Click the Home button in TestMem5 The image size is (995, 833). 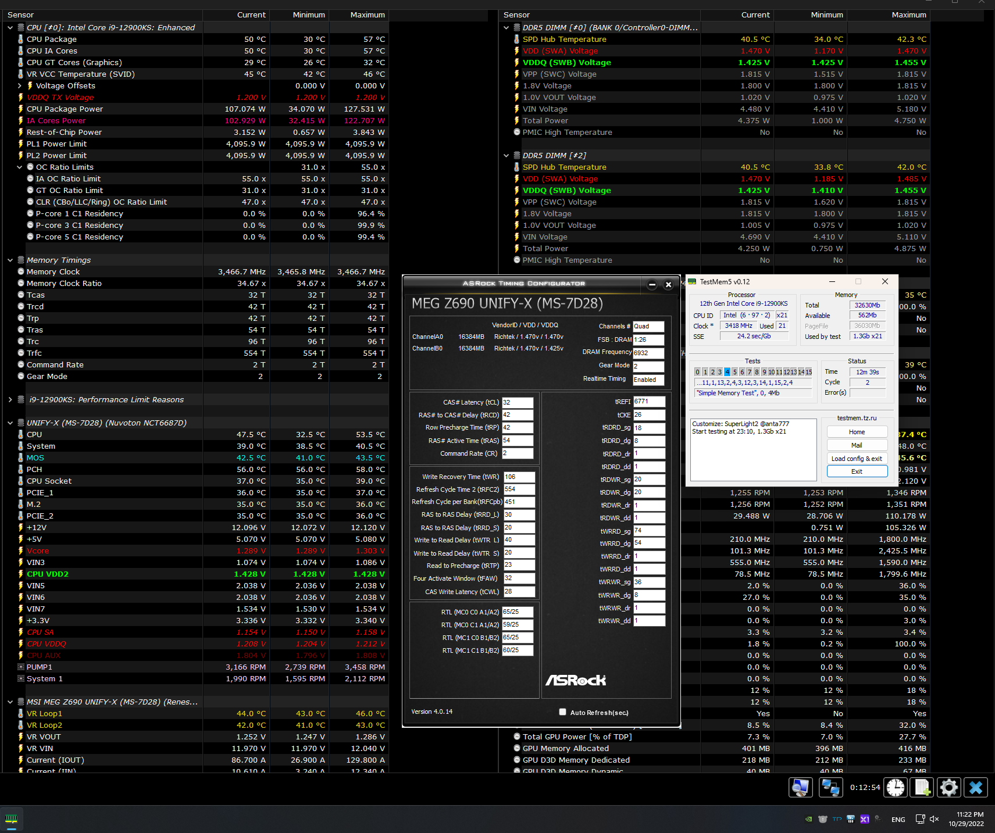[857, 432]
